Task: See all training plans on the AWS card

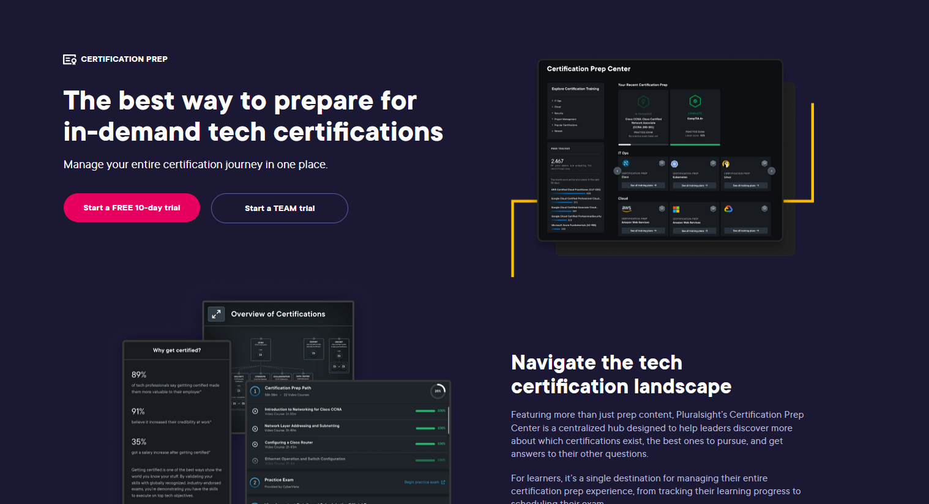Action: [x=643, y=231]
